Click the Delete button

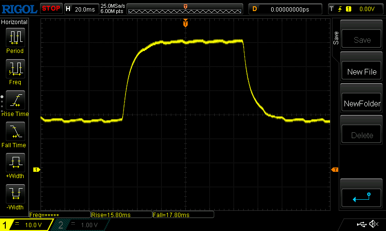(x=361, y=134)
